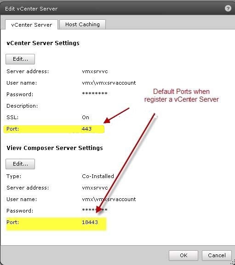This screenshot has height=265, width=235.
Task: Confirm the dialog with OK
Action: click(183, 255)
